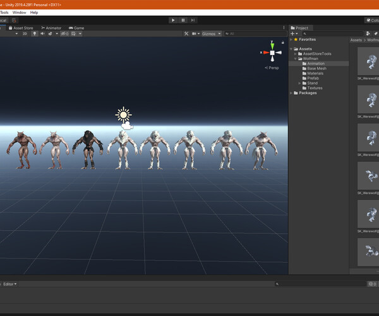
Task: Select the Project panel tab
Action: click(299, 28)
